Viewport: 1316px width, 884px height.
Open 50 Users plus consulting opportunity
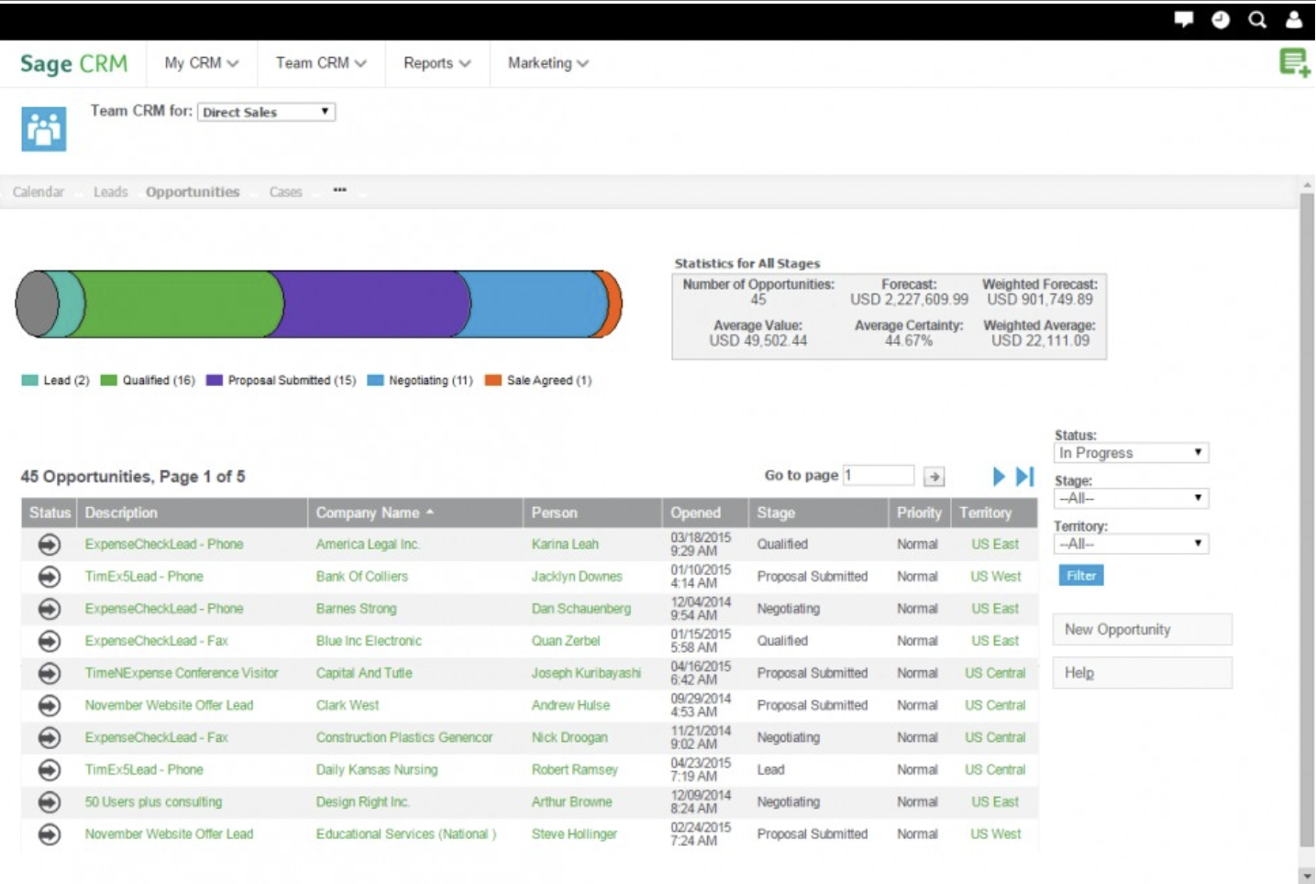pos(153,802)
